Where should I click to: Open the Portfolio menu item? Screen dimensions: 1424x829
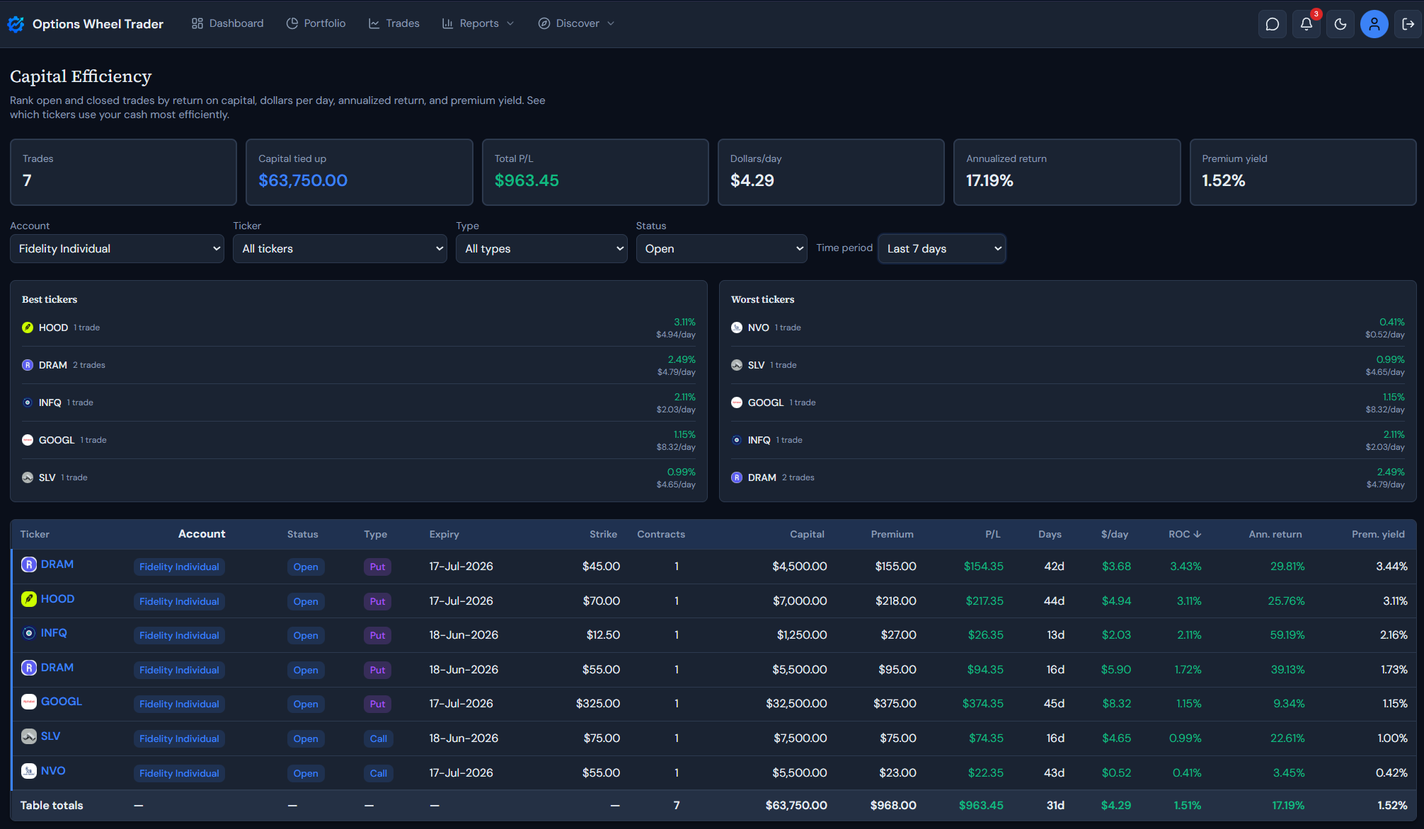316,23
